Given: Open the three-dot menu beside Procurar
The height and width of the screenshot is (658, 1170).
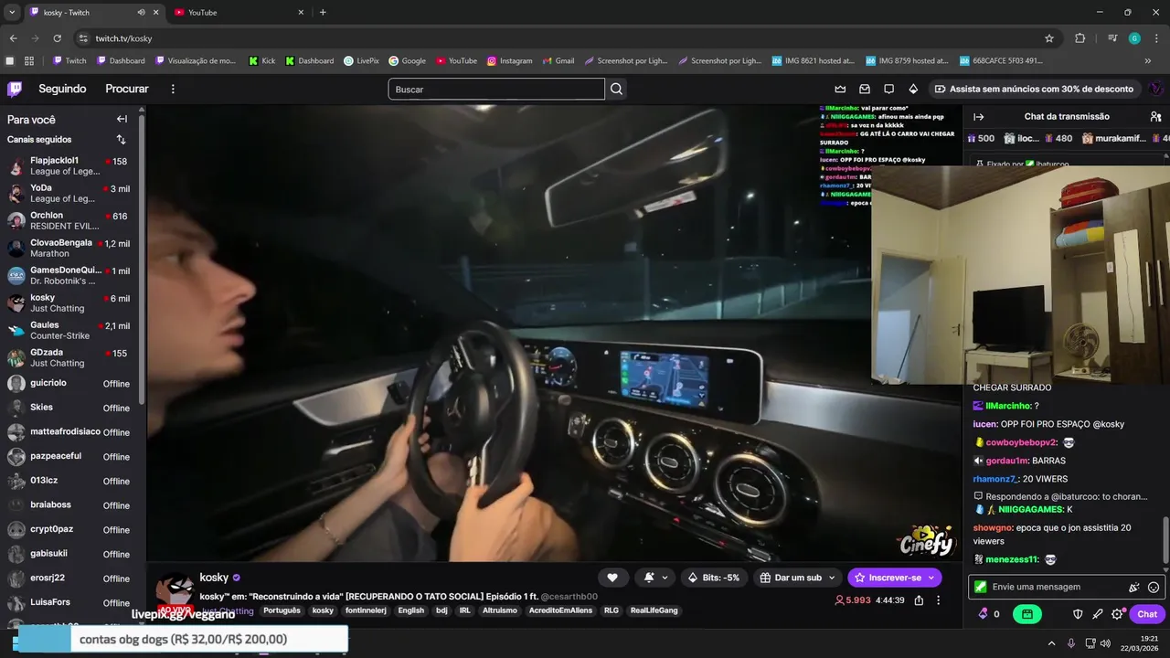Looking at the screenshot, I should (x=173, y=89).
